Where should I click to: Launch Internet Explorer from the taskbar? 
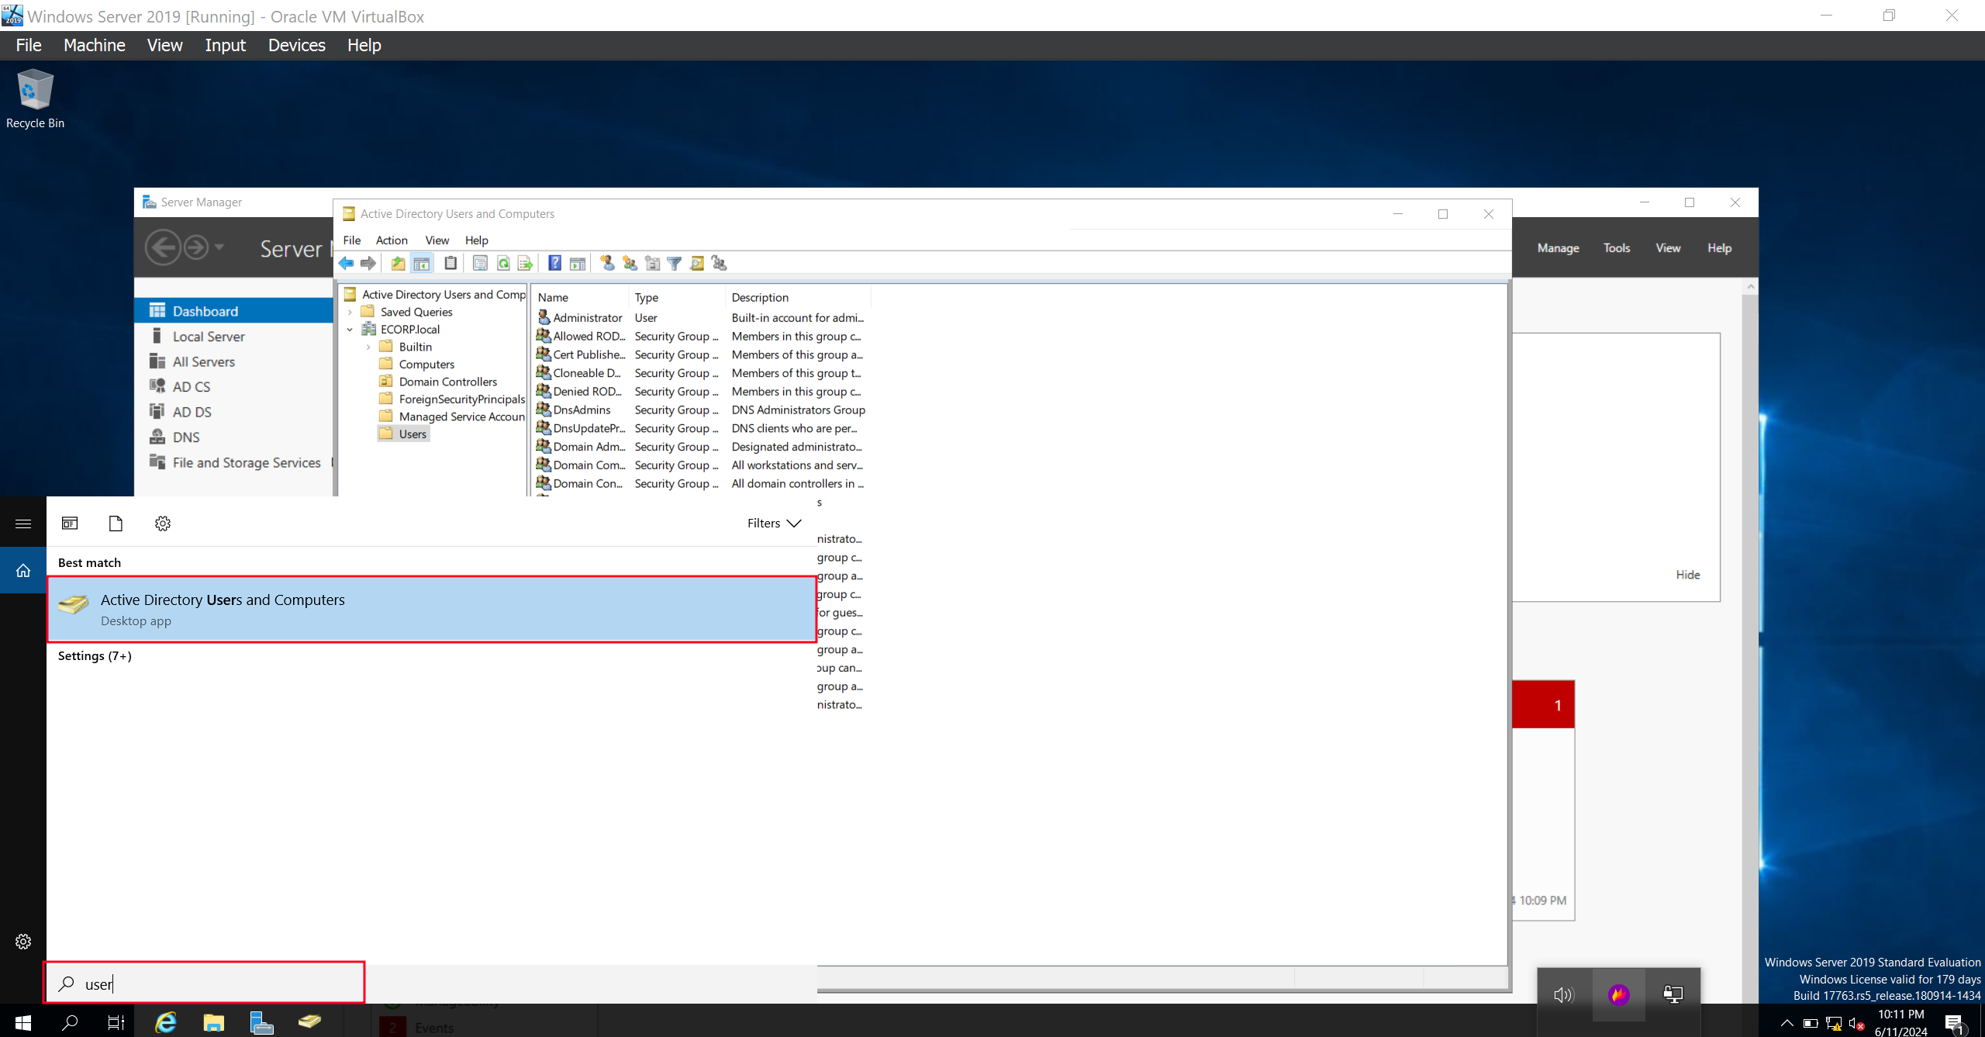point(166,1022)
